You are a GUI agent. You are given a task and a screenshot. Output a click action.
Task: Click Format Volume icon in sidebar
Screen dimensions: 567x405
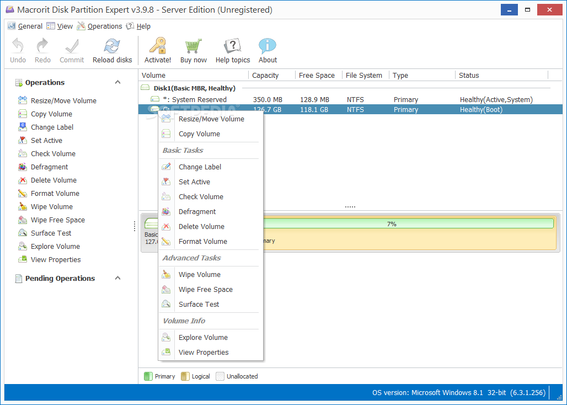tap(23, 193)
